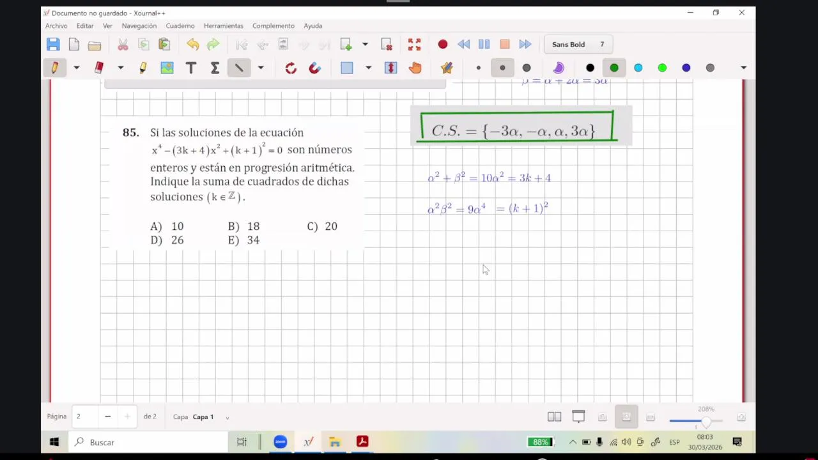Open the Editar menu
Screen dimensions: 818x460
[85, 26]
